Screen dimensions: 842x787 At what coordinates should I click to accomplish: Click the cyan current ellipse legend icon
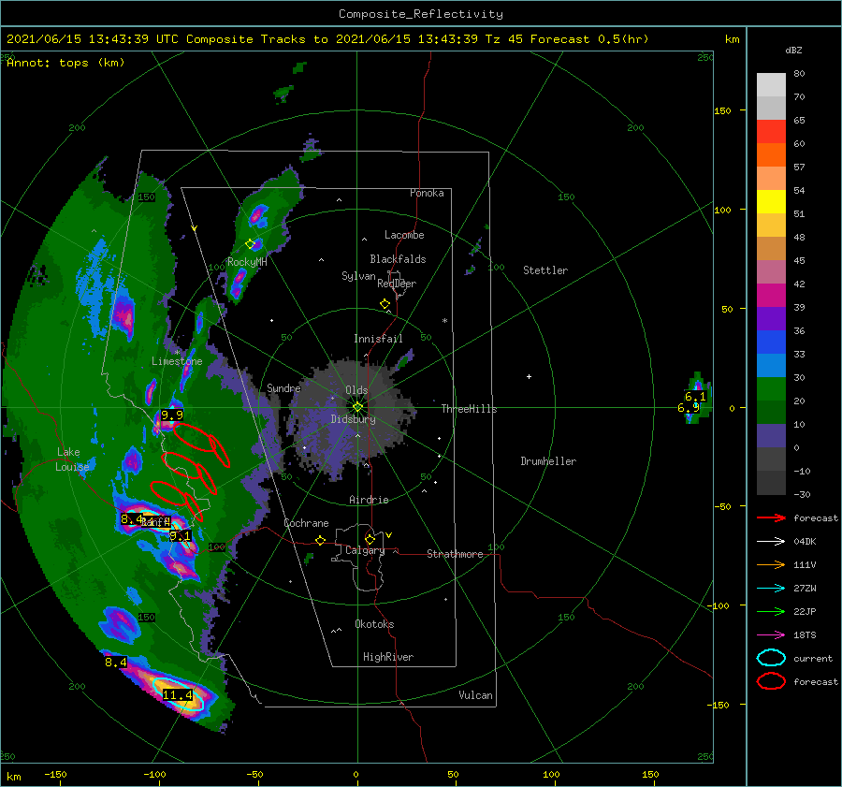771,658
